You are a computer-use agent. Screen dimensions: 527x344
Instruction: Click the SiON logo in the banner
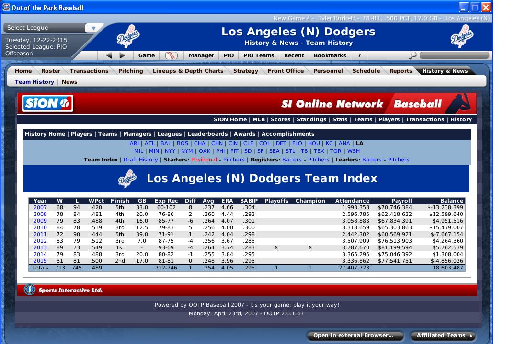pyautogui.click(x=47, y=103)
